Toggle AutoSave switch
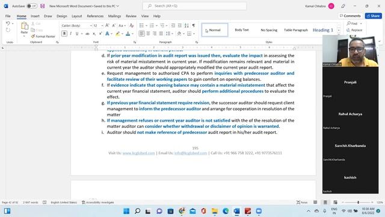The image size is (385, 217). [x=32, y=6]
